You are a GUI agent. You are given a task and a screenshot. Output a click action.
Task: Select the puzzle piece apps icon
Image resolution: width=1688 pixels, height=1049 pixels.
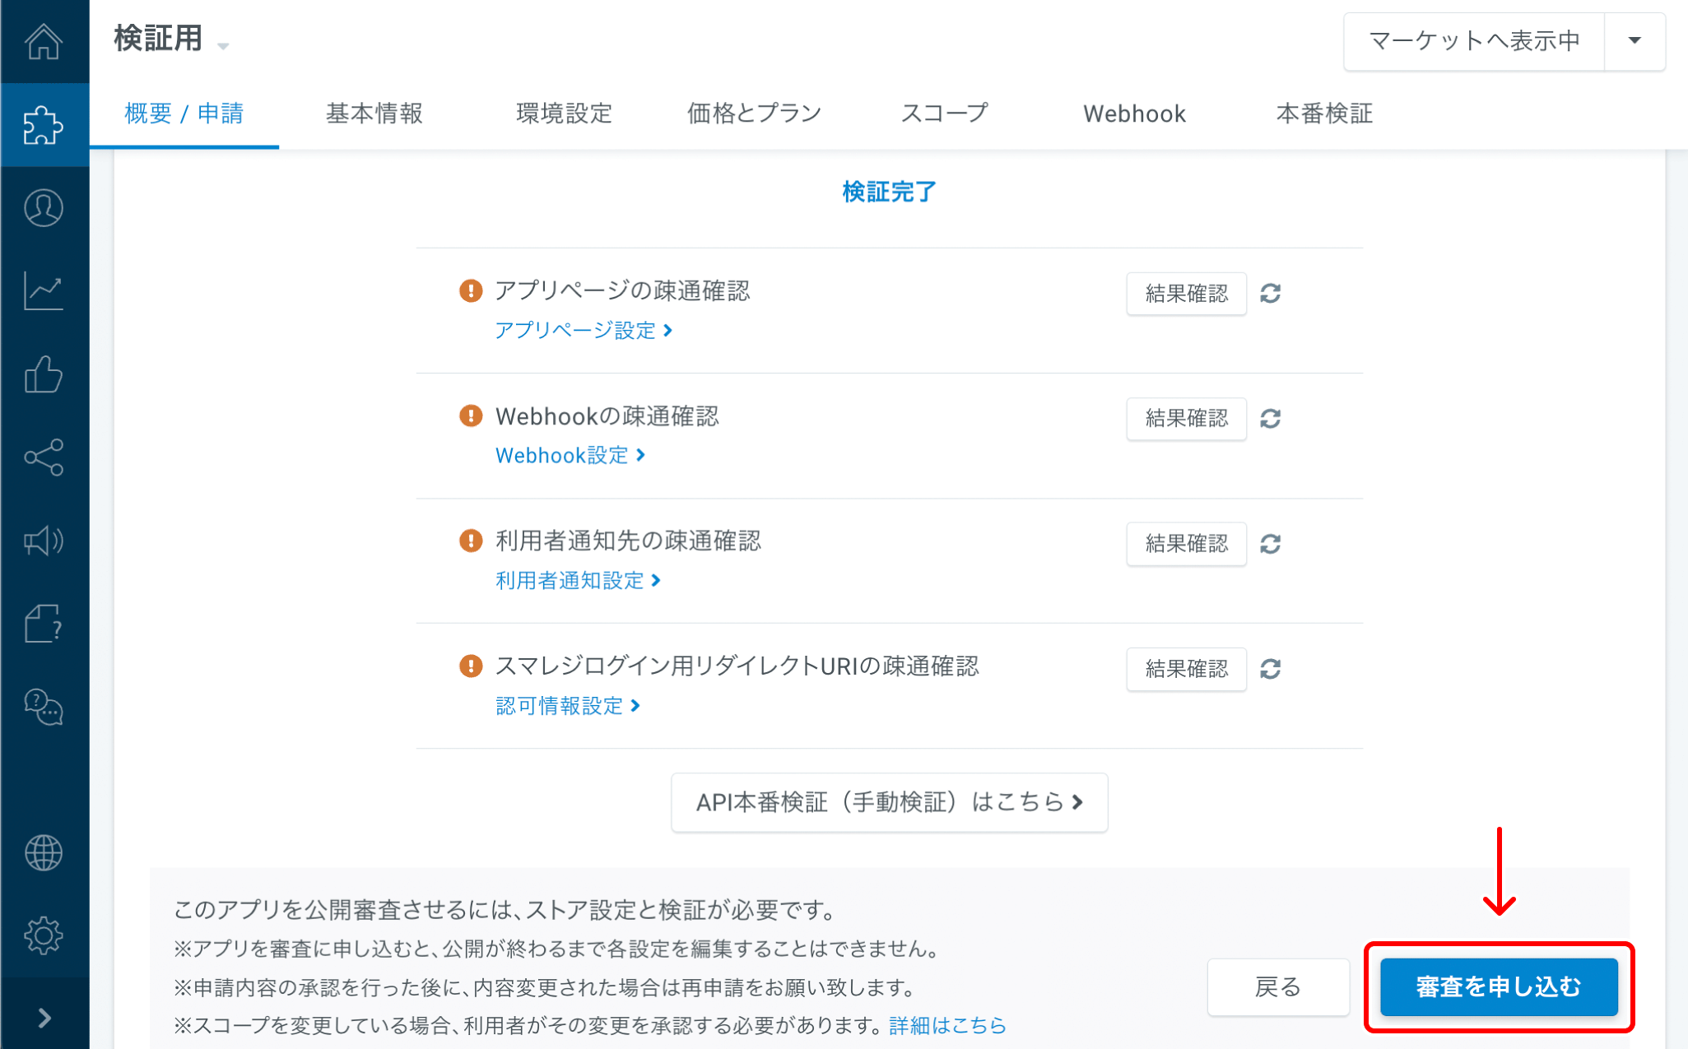(x=44, y=125)
